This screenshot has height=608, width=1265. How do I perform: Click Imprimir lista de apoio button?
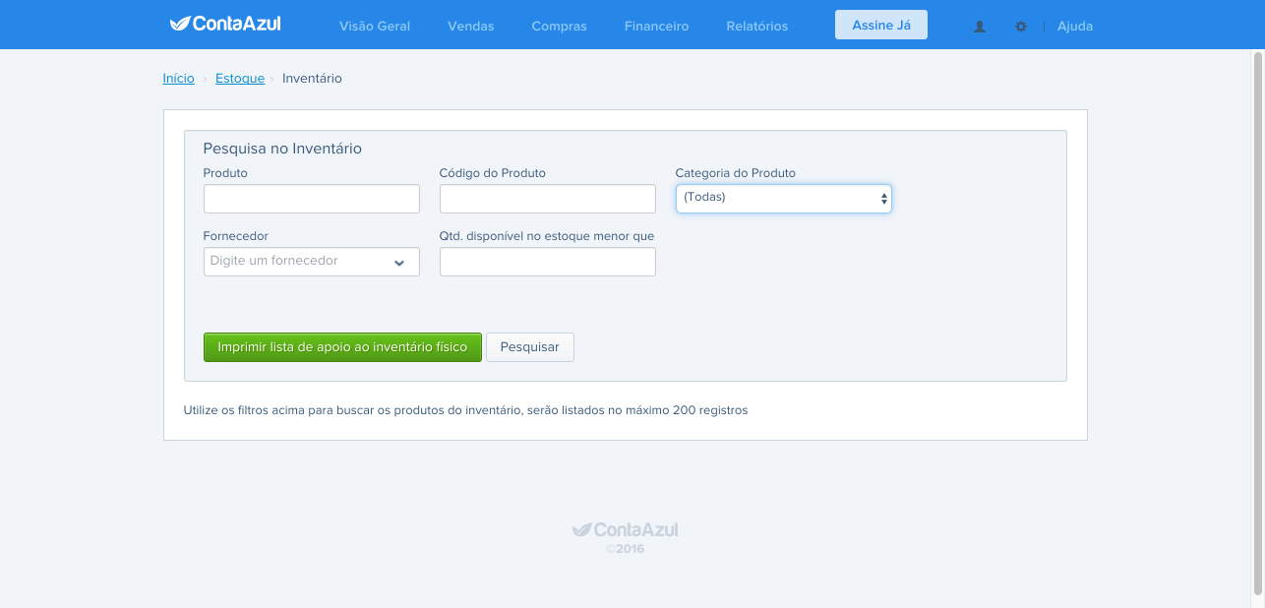342,347
